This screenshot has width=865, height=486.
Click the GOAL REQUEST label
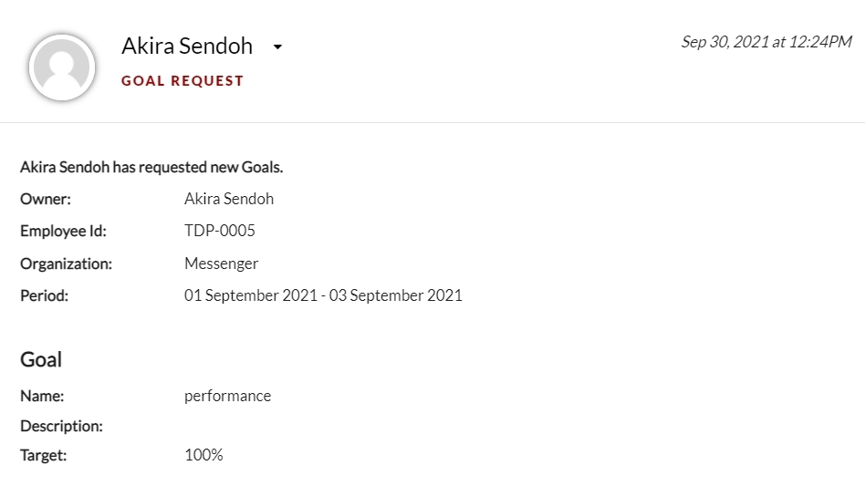(182, 81)
